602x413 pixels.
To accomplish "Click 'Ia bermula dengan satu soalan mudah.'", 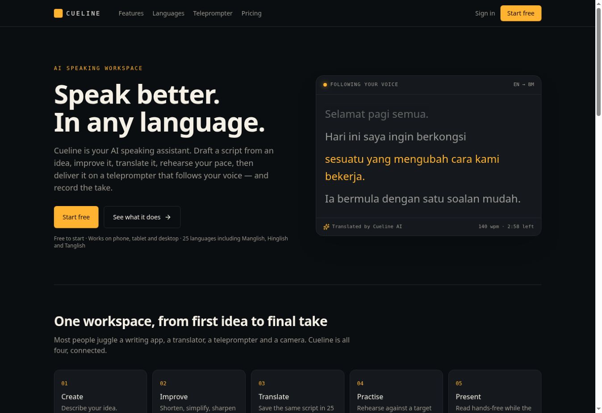I will pyautogui.click(x=422, y=198).
